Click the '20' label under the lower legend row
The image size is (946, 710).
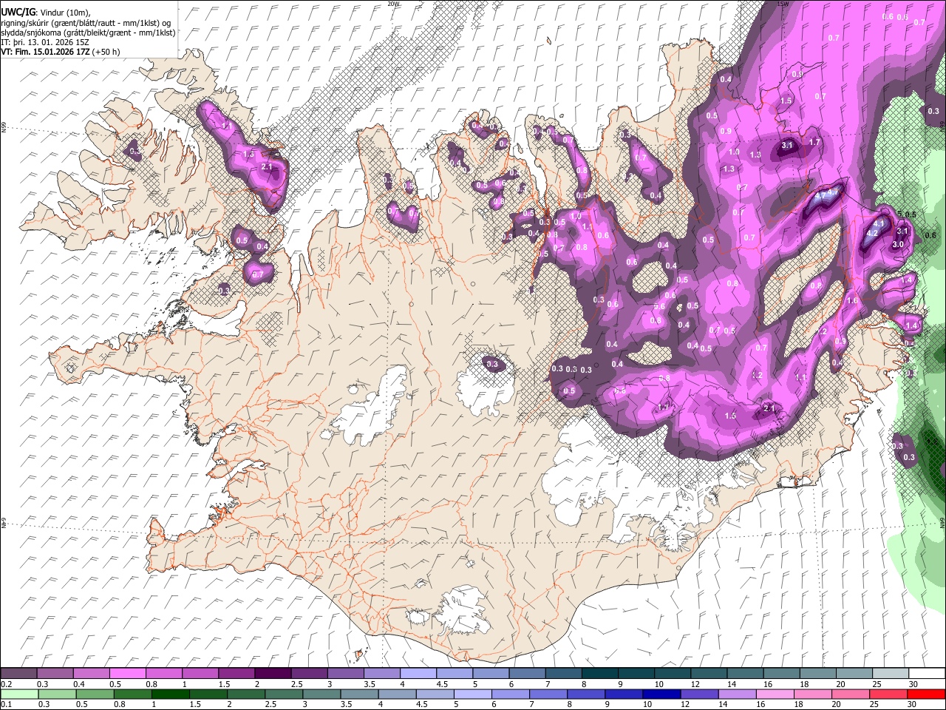point(837,704)
